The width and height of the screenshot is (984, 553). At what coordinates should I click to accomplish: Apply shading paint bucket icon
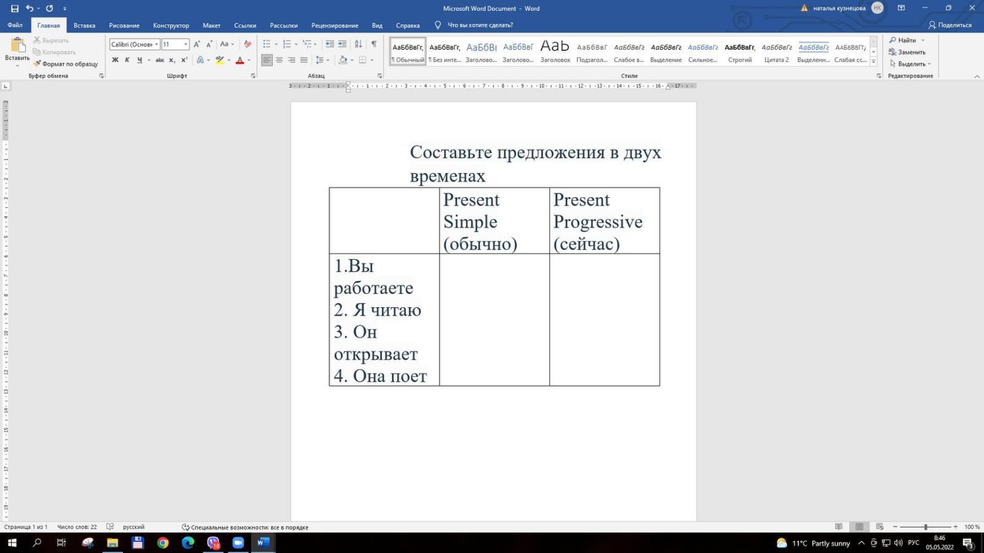click(343, 60)
